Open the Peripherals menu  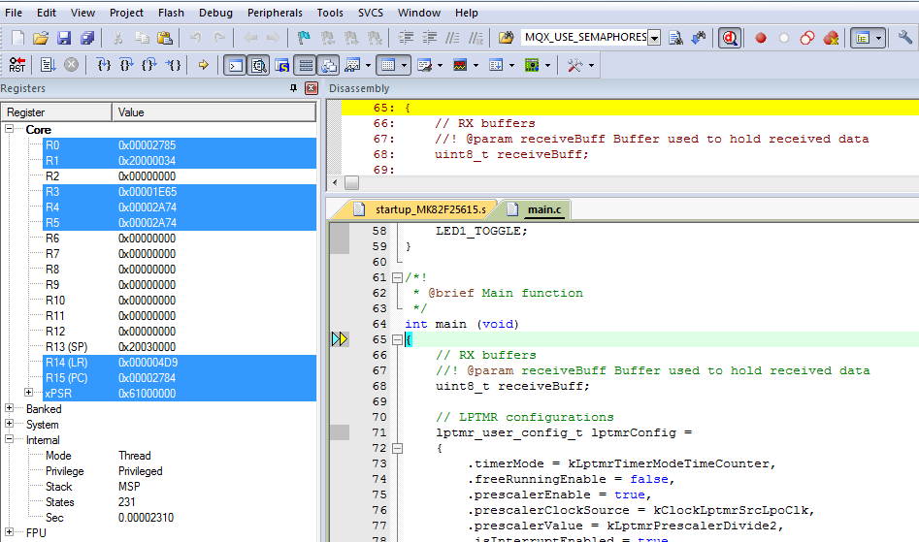276,13
